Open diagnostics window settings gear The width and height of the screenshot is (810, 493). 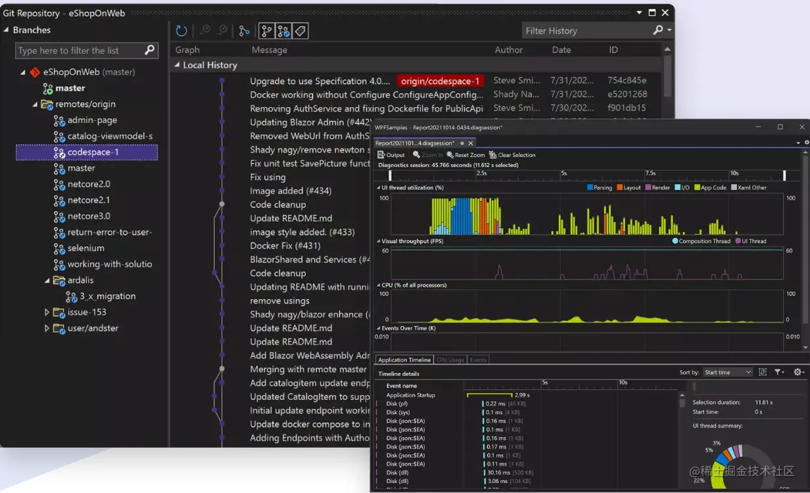807,143
